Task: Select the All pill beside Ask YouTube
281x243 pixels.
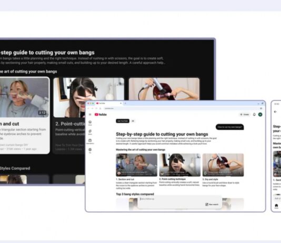Action: (133, 121)
